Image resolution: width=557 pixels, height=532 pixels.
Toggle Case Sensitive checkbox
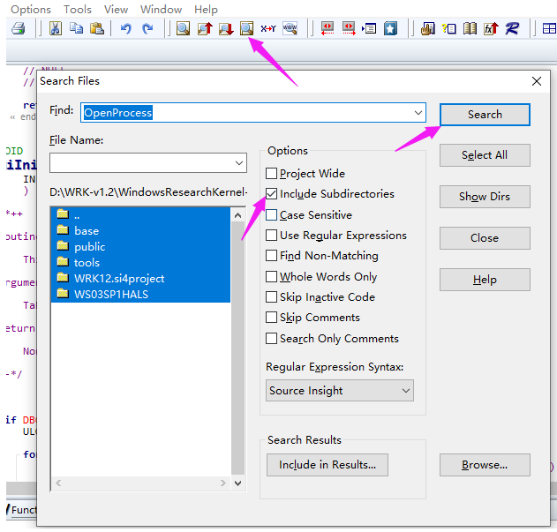[271, 215]
